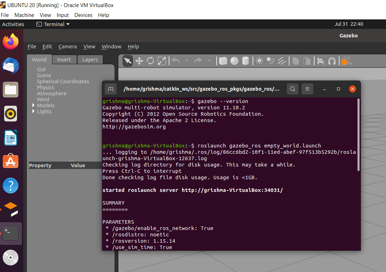Open the Activities overview
The width and height of the screenshot is (386, 272).
coord(13,24)
